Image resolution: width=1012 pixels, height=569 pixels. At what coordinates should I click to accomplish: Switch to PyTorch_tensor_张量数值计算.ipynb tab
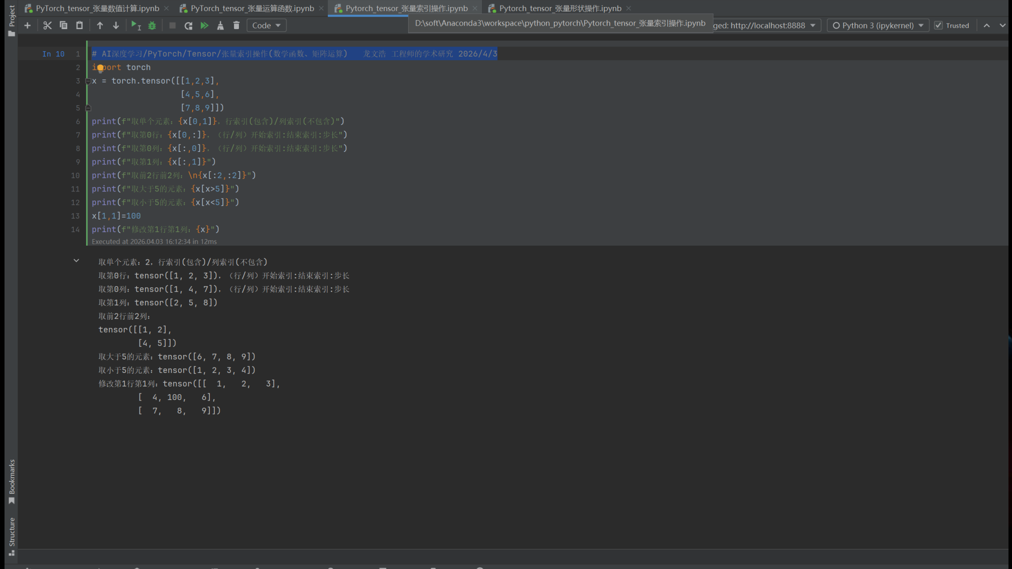click(x=97, y=9)
